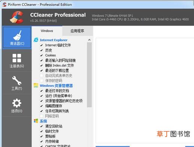Select the 系统 group heading
Screen dimensions: 194x147
(x=43, y=121)
